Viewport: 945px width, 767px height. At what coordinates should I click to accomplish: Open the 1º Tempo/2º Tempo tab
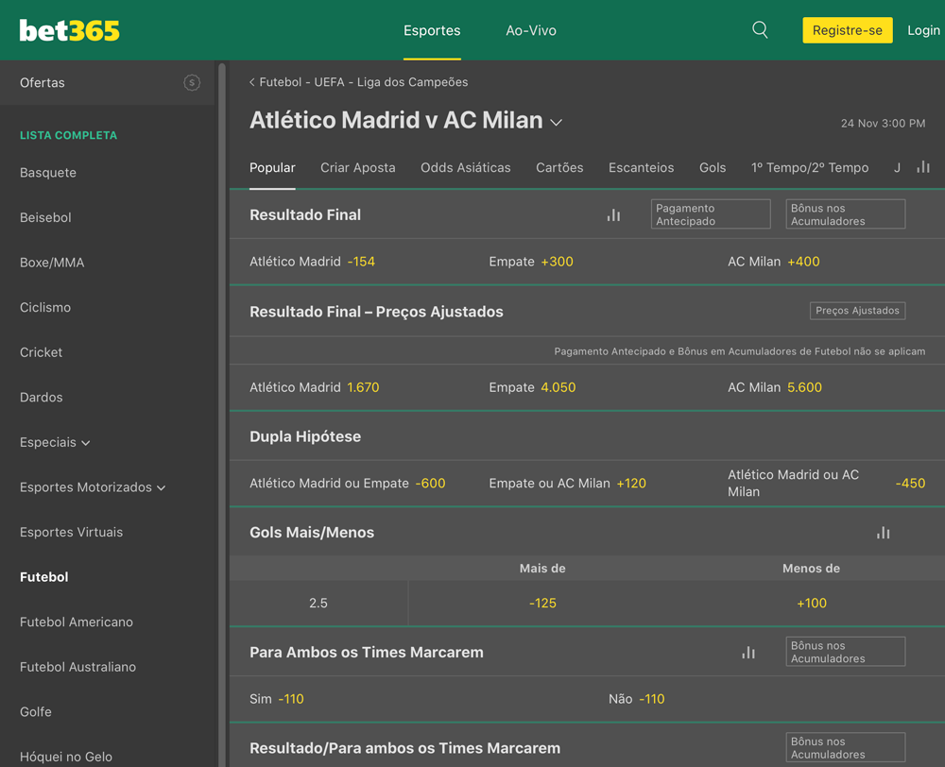click(x=810, y=167)
